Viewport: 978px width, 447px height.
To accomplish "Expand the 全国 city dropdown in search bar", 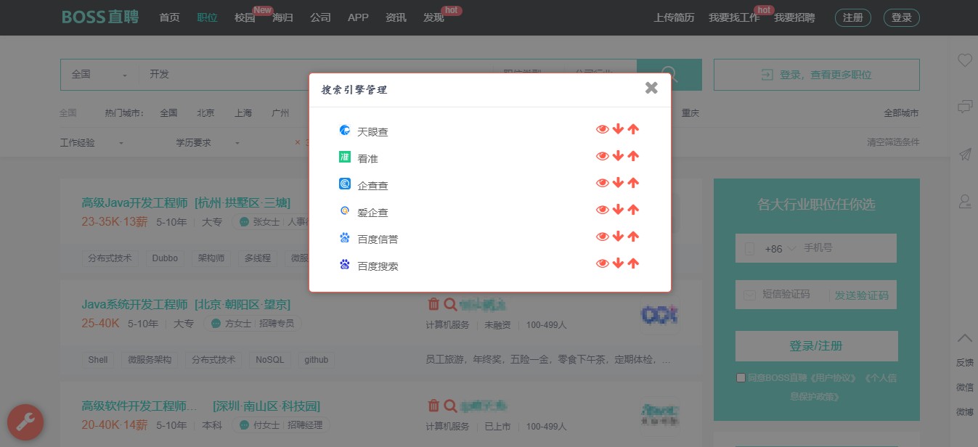I will 99,75.
